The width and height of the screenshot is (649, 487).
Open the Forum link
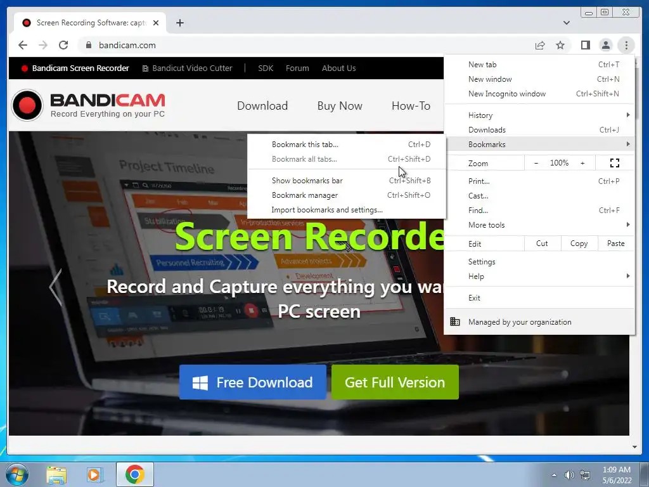click(297, 68)
